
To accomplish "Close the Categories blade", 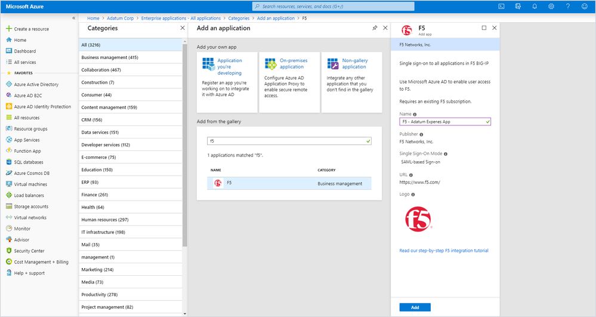I will pyautogui.click(x=183, y=28).
